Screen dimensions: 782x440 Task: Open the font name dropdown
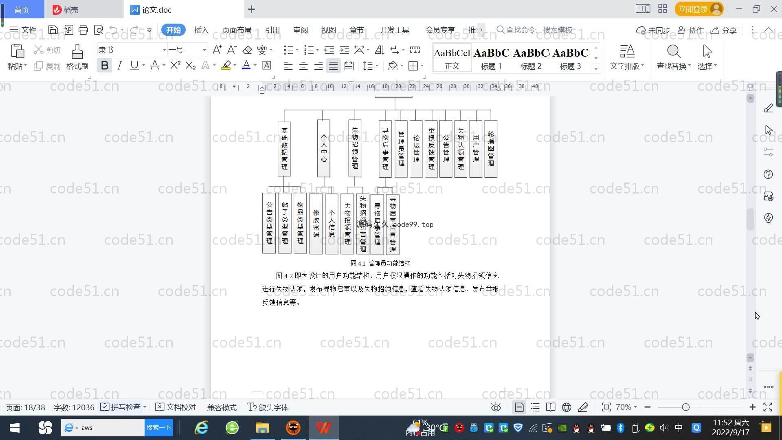(x=164, y=50)
